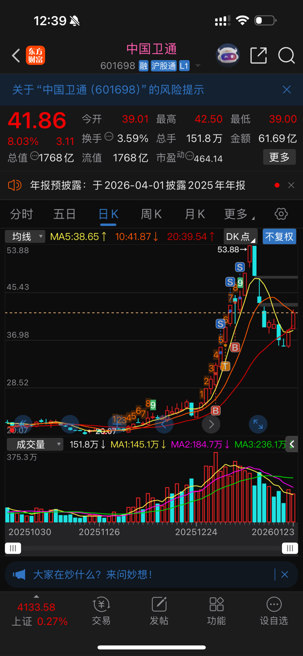Tap the 融 margin badge
303x656 pixels.
(x=144, y=65)
